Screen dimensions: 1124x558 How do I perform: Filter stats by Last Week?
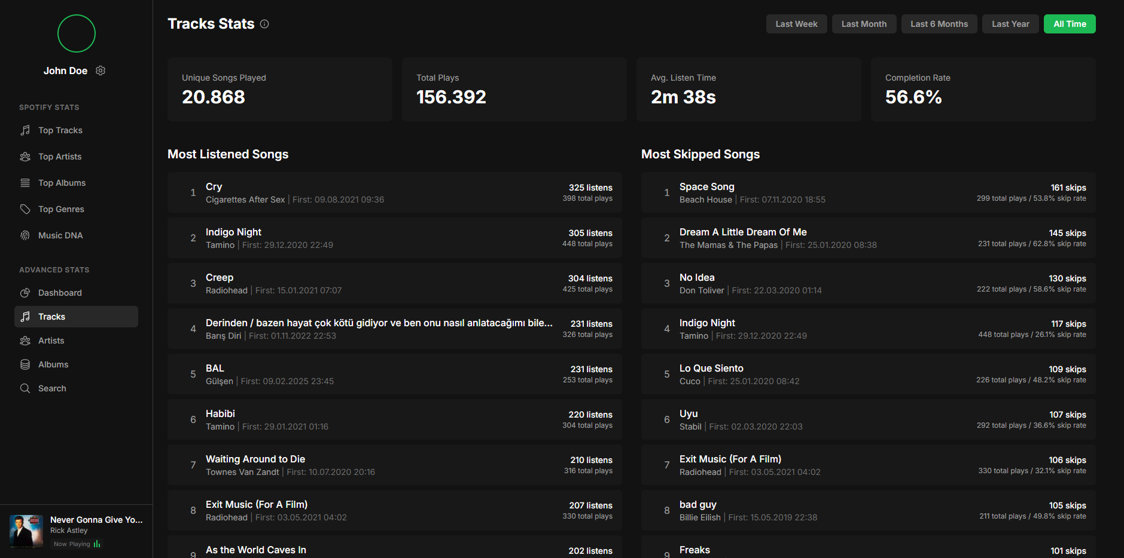click(796, 24)
